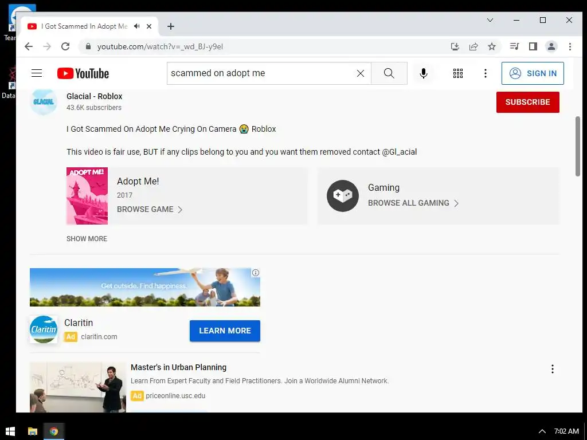Click the ad info icon on banner
Screen dimensions: 587x440
(256, 273)
